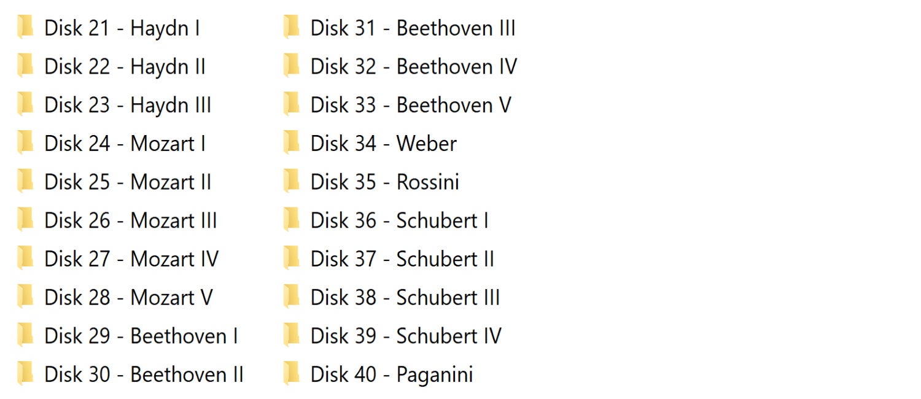
Task: Click the "Disk 36 - Schubert I" label
Action: (399, 221)
